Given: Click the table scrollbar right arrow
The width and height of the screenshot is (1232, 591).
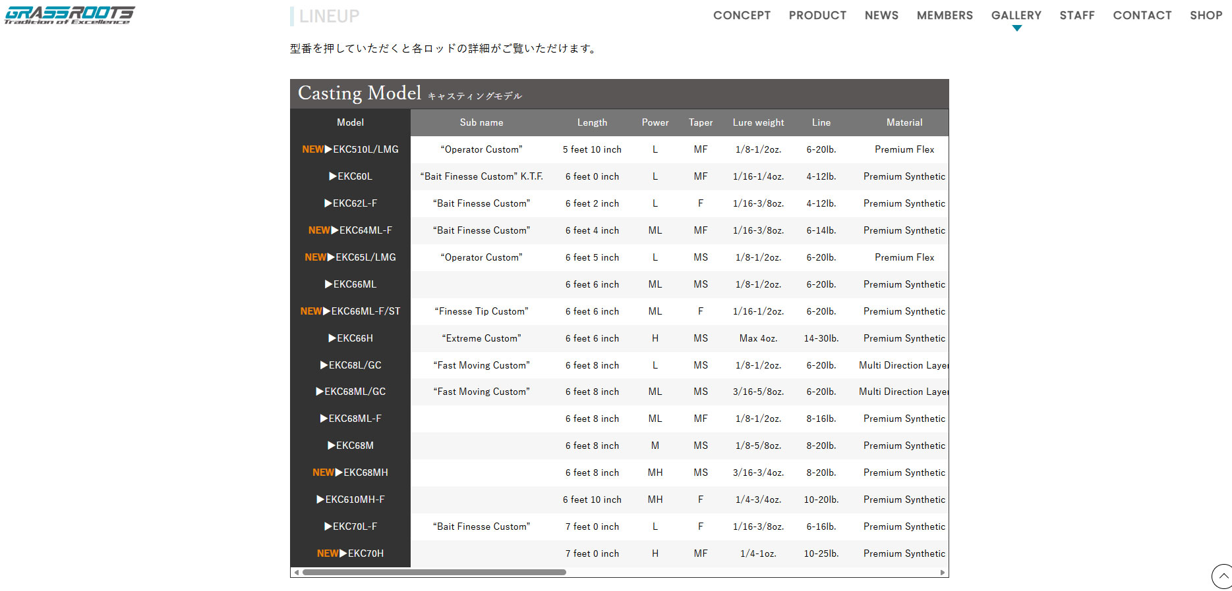Looking at the screenshot, I should 943,572.
